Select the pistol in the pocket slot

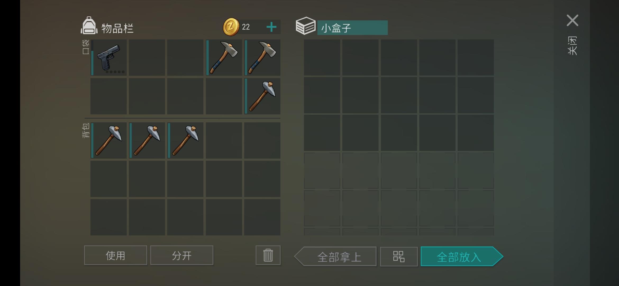(x=108, y=57)
